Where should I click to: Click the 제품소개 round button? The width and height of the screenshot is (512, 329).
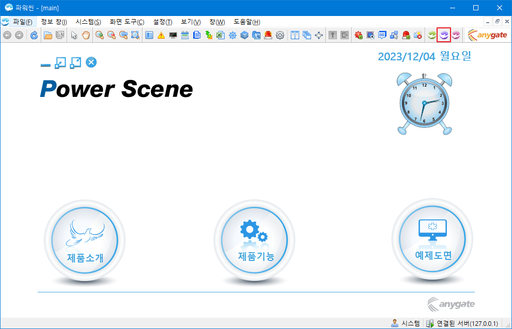[x=85, y=240]
